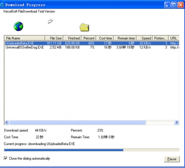Sort by File Name column header
Screen dimensions: 185x168
25,38
